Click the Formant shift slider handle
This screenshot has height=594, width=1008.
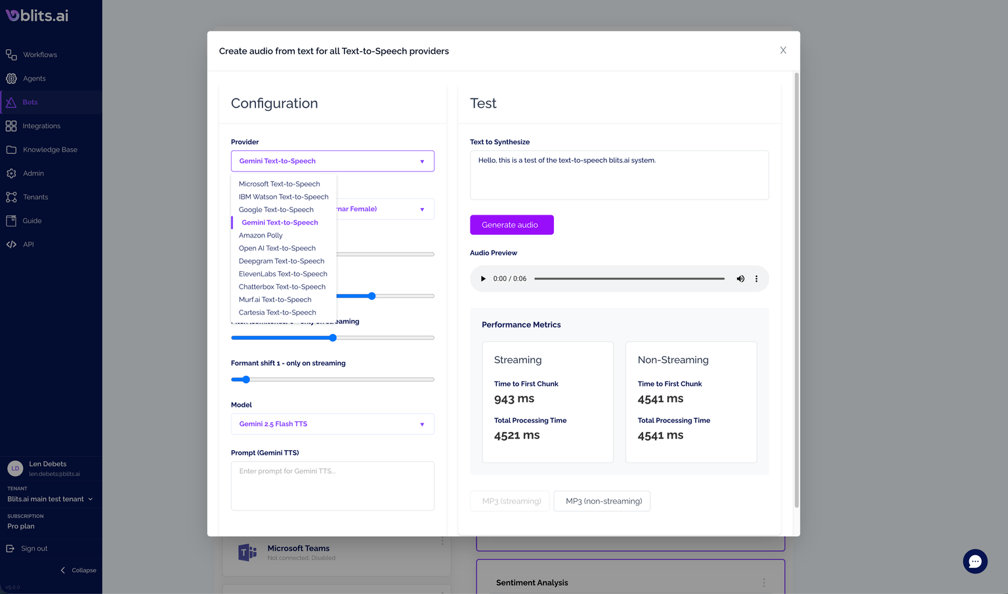pos(246,379)
